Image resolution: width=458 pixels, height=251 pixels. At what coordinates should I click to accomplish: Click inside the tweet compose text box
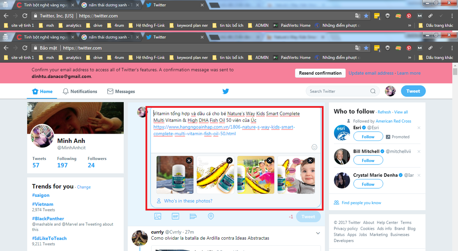(235, 129)
